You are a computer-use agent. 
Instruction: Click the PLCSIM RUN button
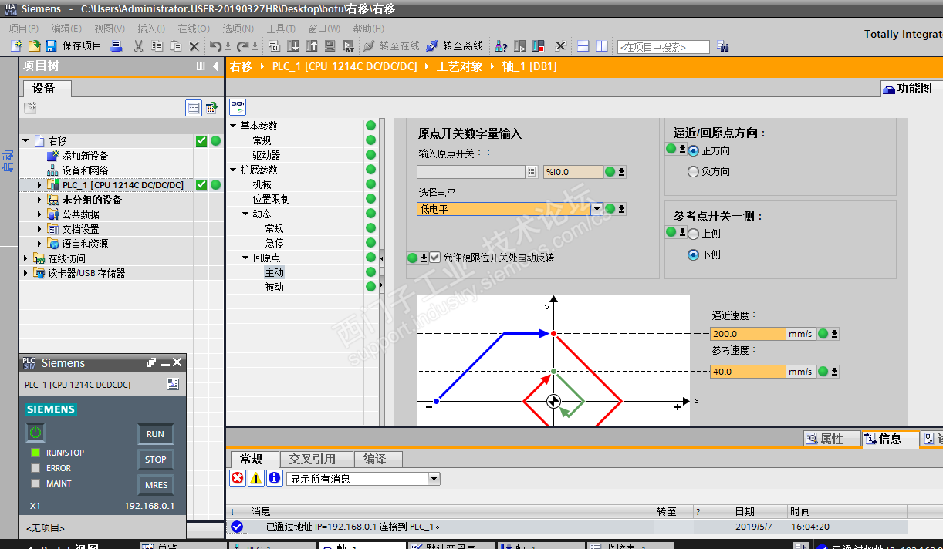155,434
